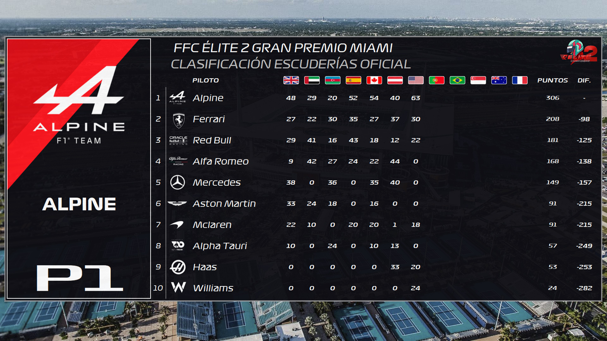Select the Brazil flag icon
Image resolution: width=607 pixels, height=341 pixels.
coord(457,80)
